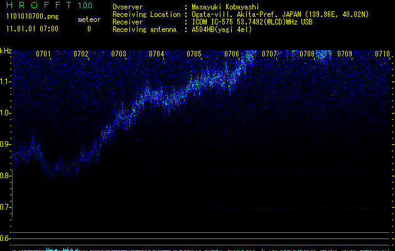Viewport: 395px width, 251px height.
Task: Click the 1.0 kHz axis label
Action: [5, 113]
